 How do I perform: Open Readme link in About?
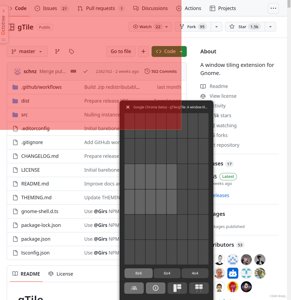pos(214,86)
